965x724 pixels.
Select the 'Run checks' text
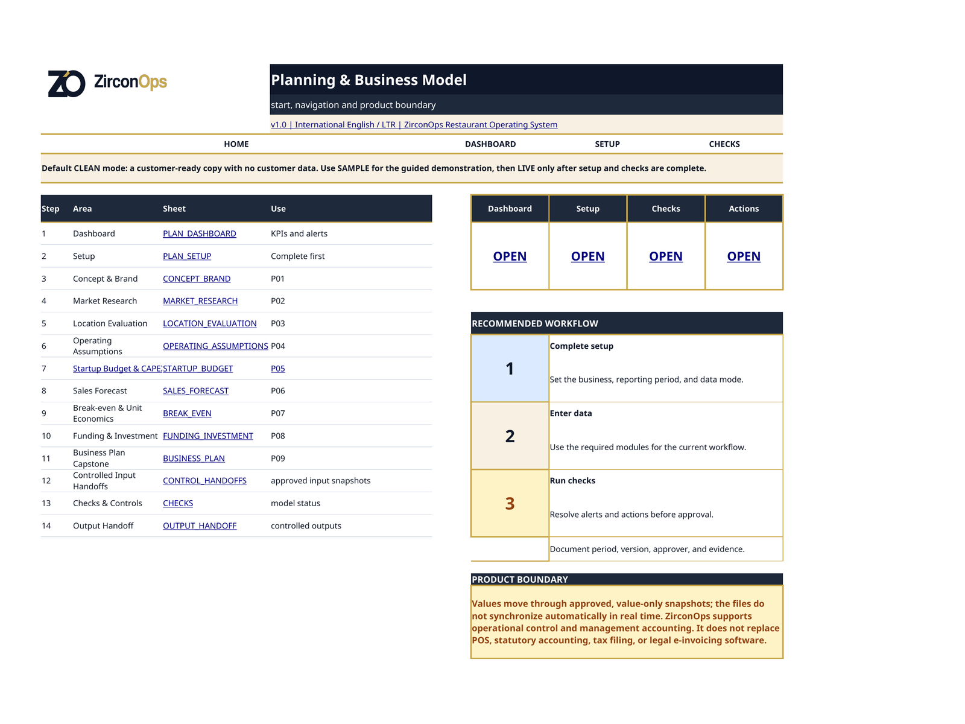click(572, 481)
